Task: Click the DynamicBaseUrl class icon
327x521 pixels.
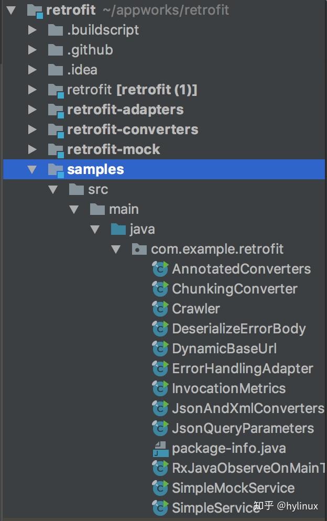Action: coord(159,349)
